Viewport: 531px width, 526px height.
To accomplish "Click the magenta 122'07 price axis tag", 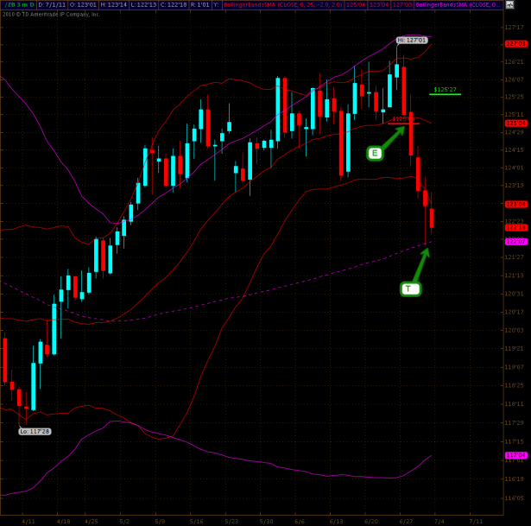I will (515, 241).
